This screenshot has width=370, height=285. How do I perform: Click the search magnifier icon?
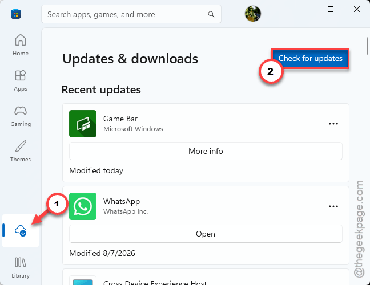click(x=211, y=14)
